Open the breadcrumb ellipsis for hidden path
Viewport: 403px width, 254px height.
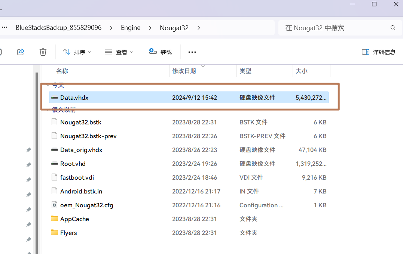pyautogui.click(x=4, y=27)
